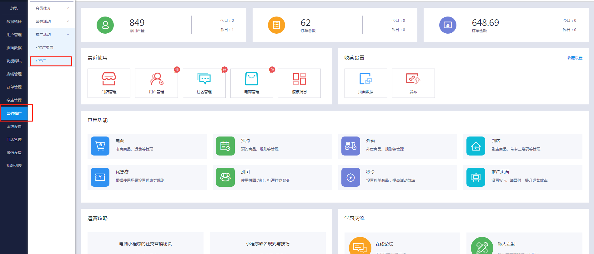Select the 推广页面 submenu item
Screen dimensions: 594x254
tap(46, 48)
